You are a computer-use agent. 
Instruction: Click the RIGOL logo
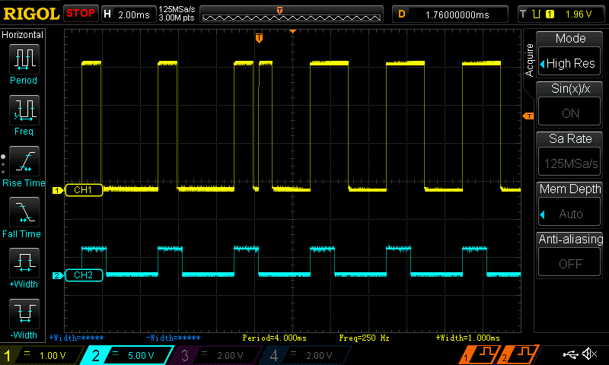click(31, 14)
